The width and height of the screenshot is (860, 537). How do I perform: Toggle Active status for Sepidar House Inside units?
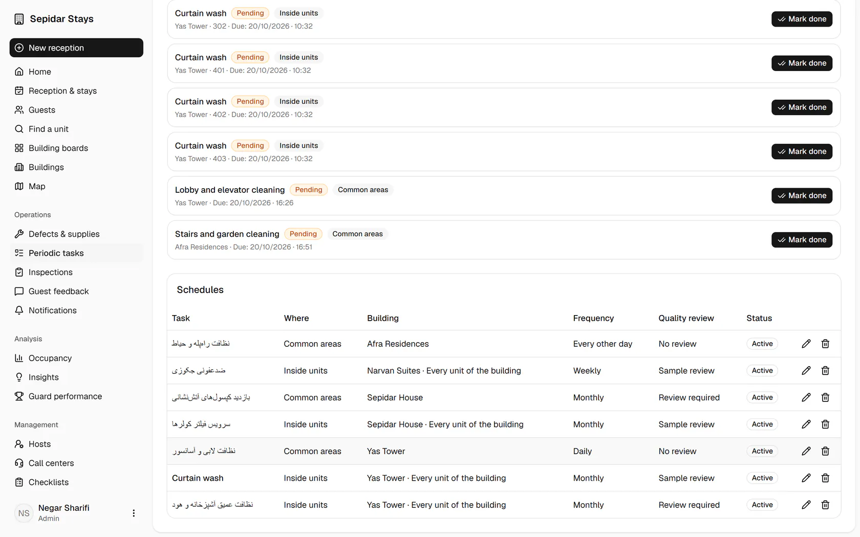tap(762, 424)
